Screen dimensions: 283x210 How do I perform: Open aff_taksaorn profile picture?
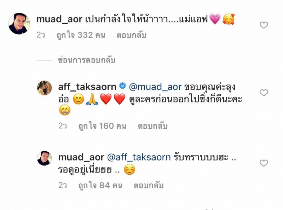pos(45,88)
